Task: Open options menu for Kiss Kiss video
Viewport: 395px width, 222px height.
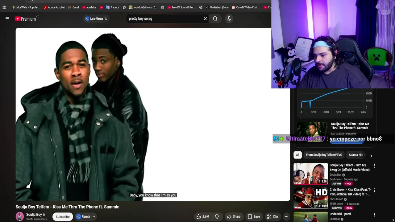Action: coord(375,190)
